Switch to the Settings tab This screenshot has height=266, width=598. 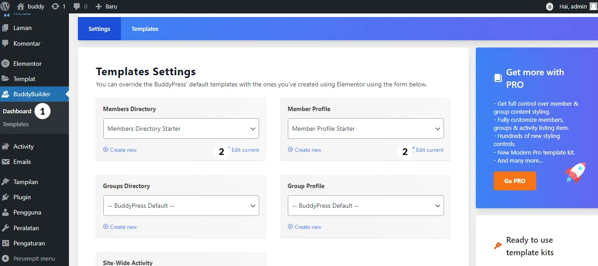tap(99, 29)
